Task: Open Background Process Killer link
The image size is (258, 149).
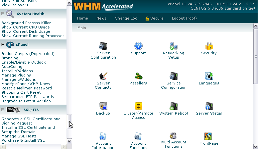Action: click(x=26, y=23)
